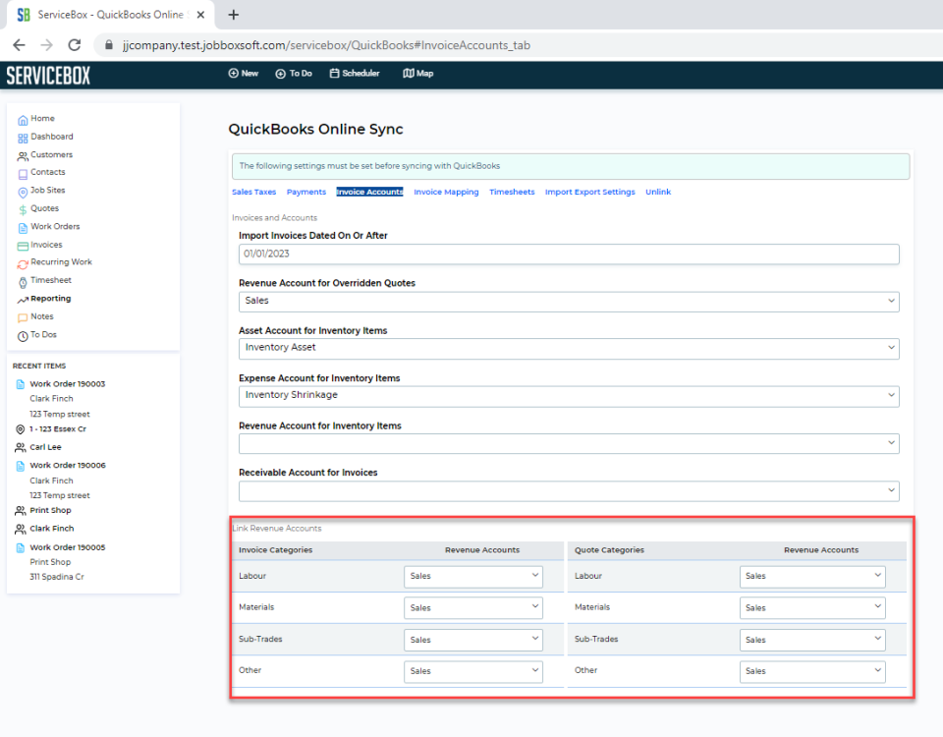Open Work Order 190005 recent item
The image size is (943, 737).
[68, 547]
